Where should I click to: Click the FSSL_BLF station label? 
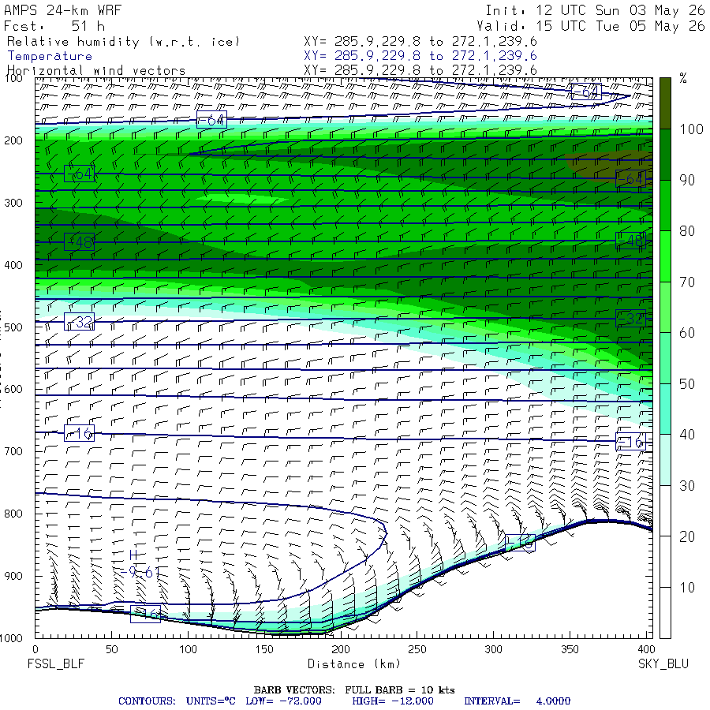coord(56,663)
